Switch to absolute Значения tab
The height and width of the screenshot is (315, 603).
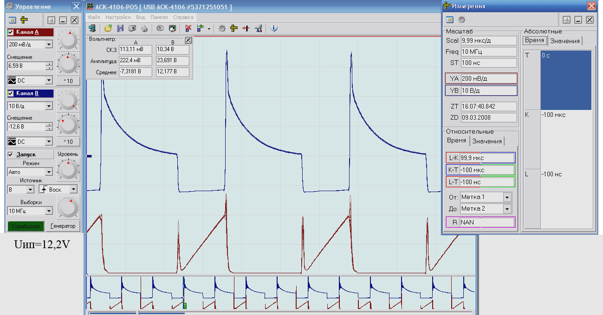(565, 41)
